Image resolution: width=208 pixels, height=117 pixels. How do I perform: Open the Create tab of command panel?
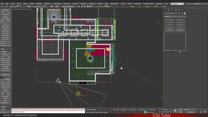click(x=165, y=10)
